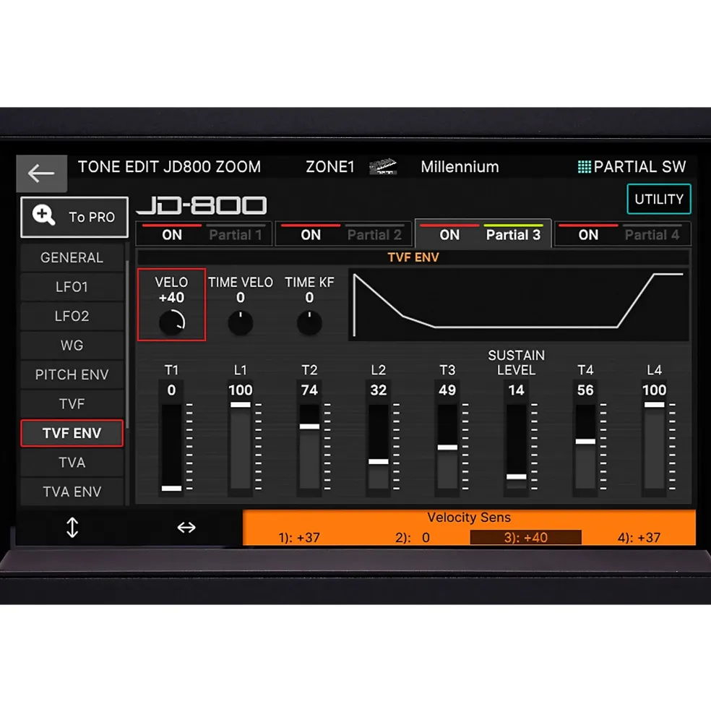Click the VELO knob
The image size is (711, 712).
click(172, 322)
